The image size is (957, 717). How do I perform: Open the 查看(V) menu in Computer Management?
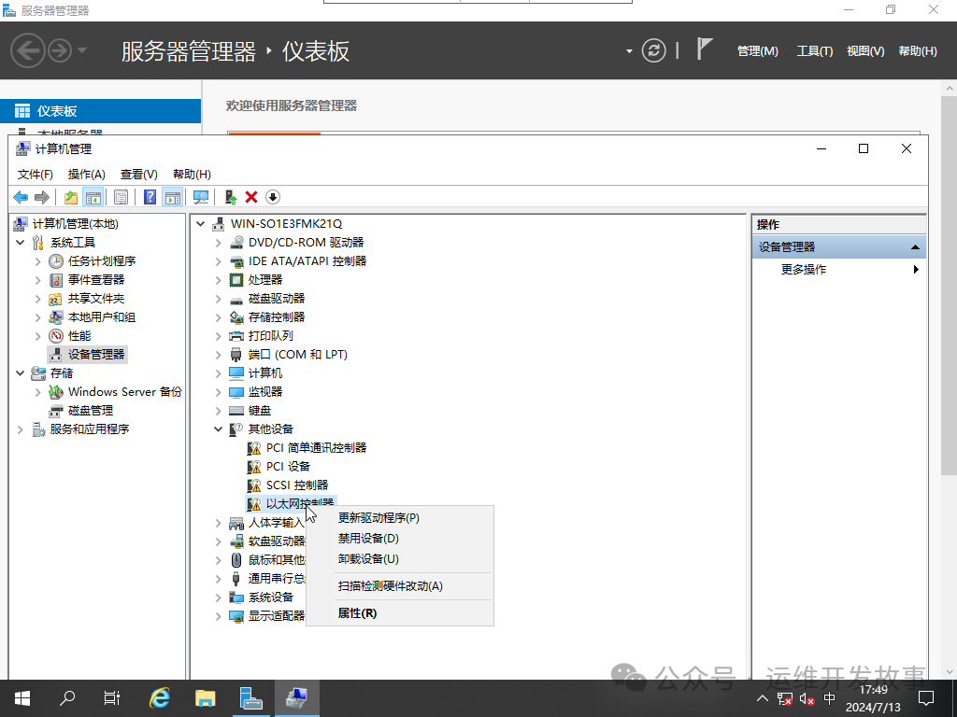(x=138, y=174)
